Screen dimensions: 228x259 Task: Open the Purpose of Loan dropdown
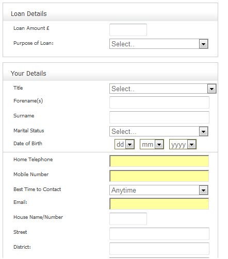159,44
